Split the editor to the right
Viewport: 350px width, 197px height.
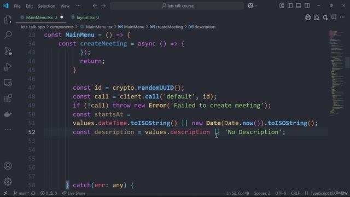334,17
